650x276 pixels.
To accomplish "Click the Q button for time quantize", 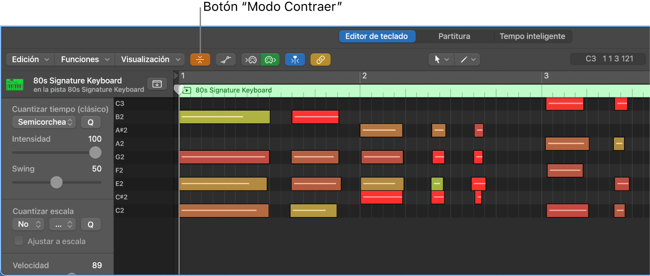I will (x=90, y=122).
